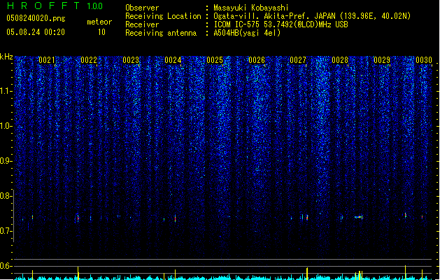Viewport: 440px width, 280px height.
Task: Click the 0028 time marker
Action: point(340,60)
